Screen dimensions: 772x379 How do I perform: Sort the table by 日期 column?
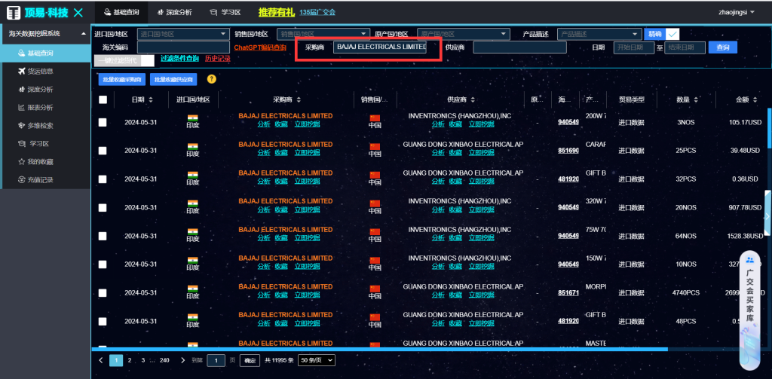point(150,99)
